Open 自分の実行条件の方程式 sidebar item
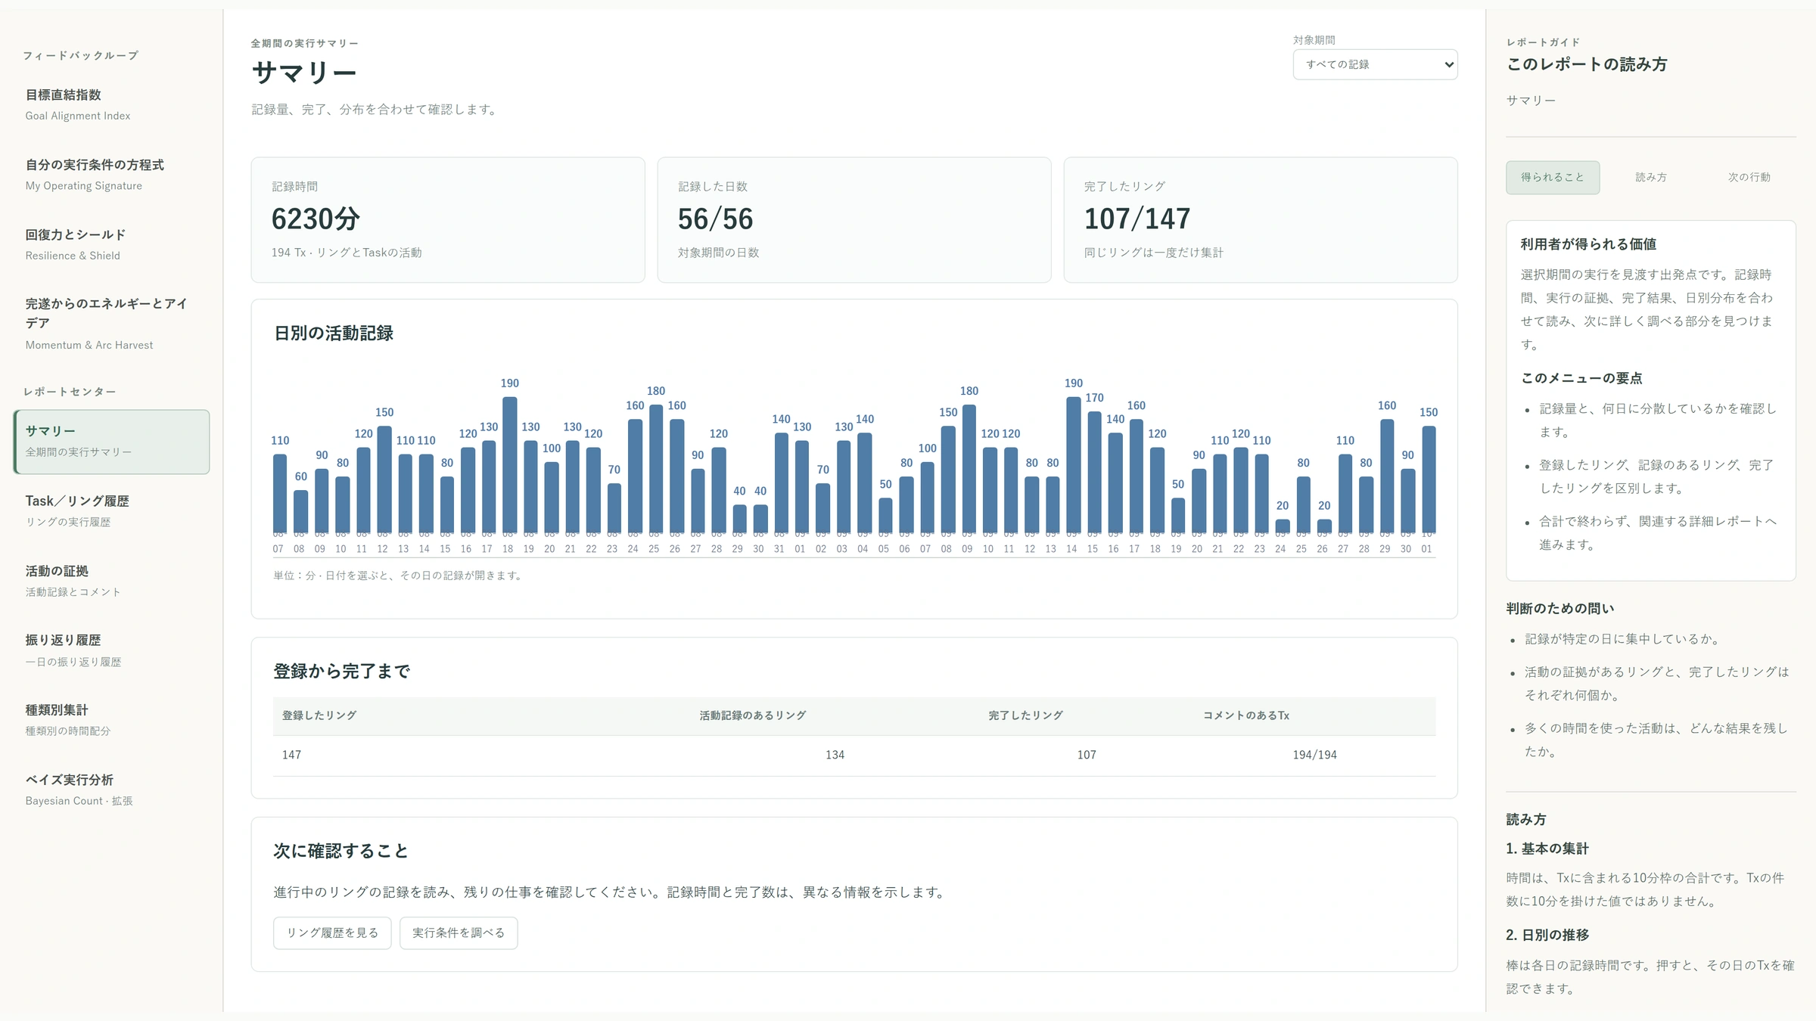This screenshot has height=1021, width=1816. pos(111,175)
